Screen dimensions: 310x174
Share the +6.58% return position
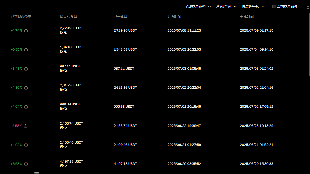tap(26, 164)
